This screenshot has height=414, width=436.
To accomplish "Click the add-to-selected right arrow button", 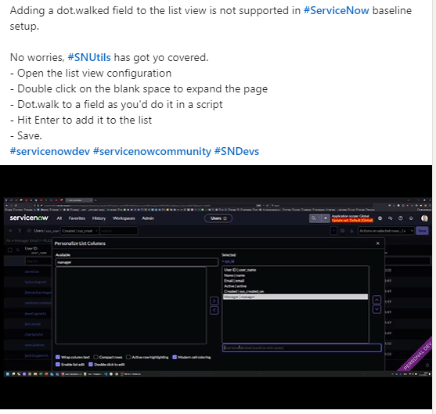I will (214, 301).
